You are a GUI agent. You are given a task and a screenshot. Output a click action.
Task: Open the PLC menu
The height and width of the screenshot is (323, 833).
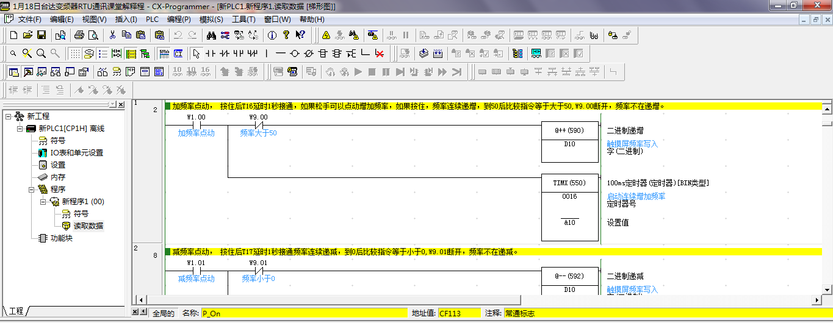click(x=152, y=20)
